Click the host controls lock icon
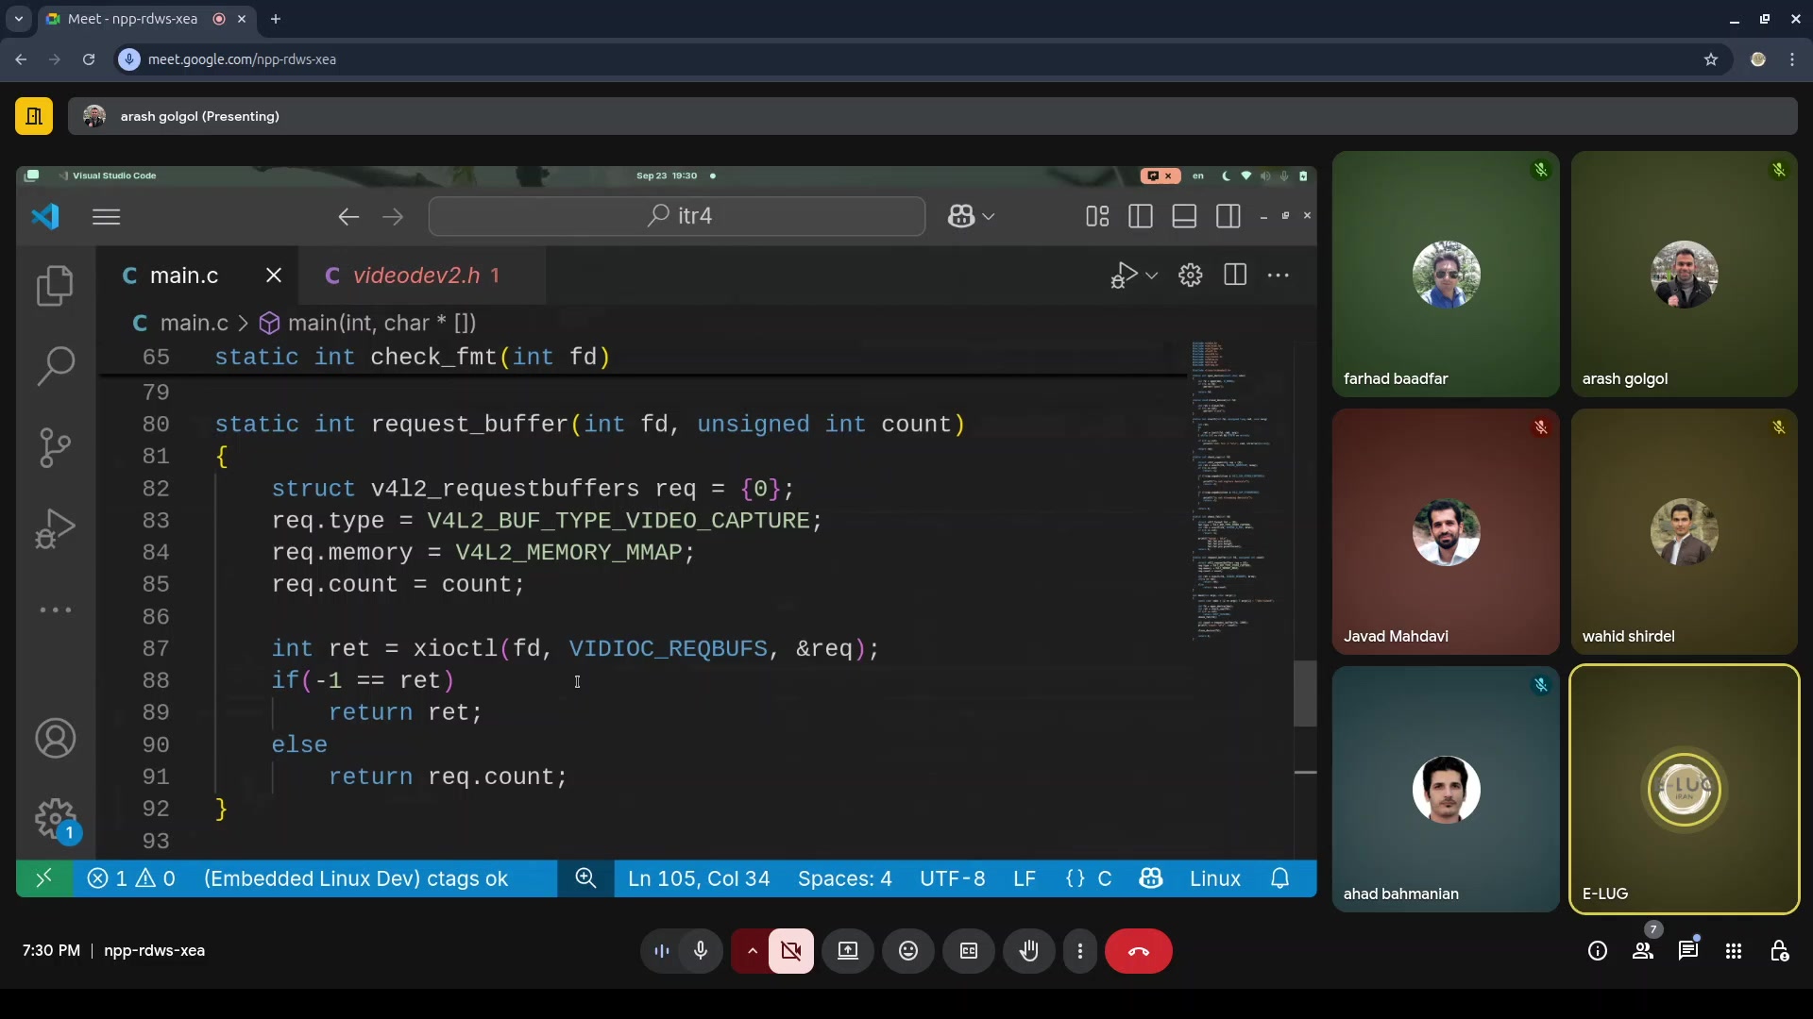This screenshot has width=1813, height=1019. pyautogui.click(x=1779, y=951)
